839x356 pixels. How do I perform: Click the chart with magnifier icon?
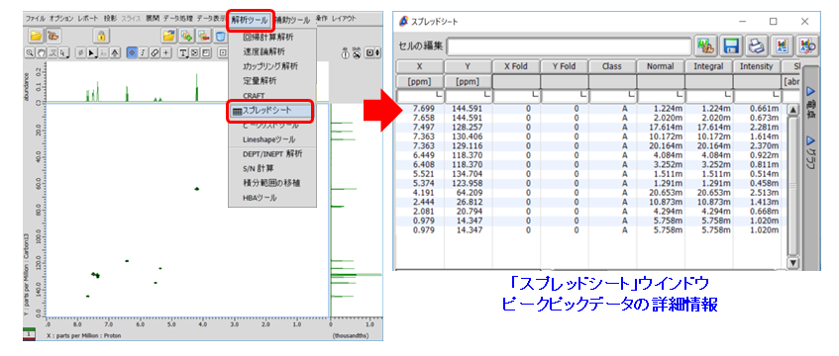tap(807, 45)
